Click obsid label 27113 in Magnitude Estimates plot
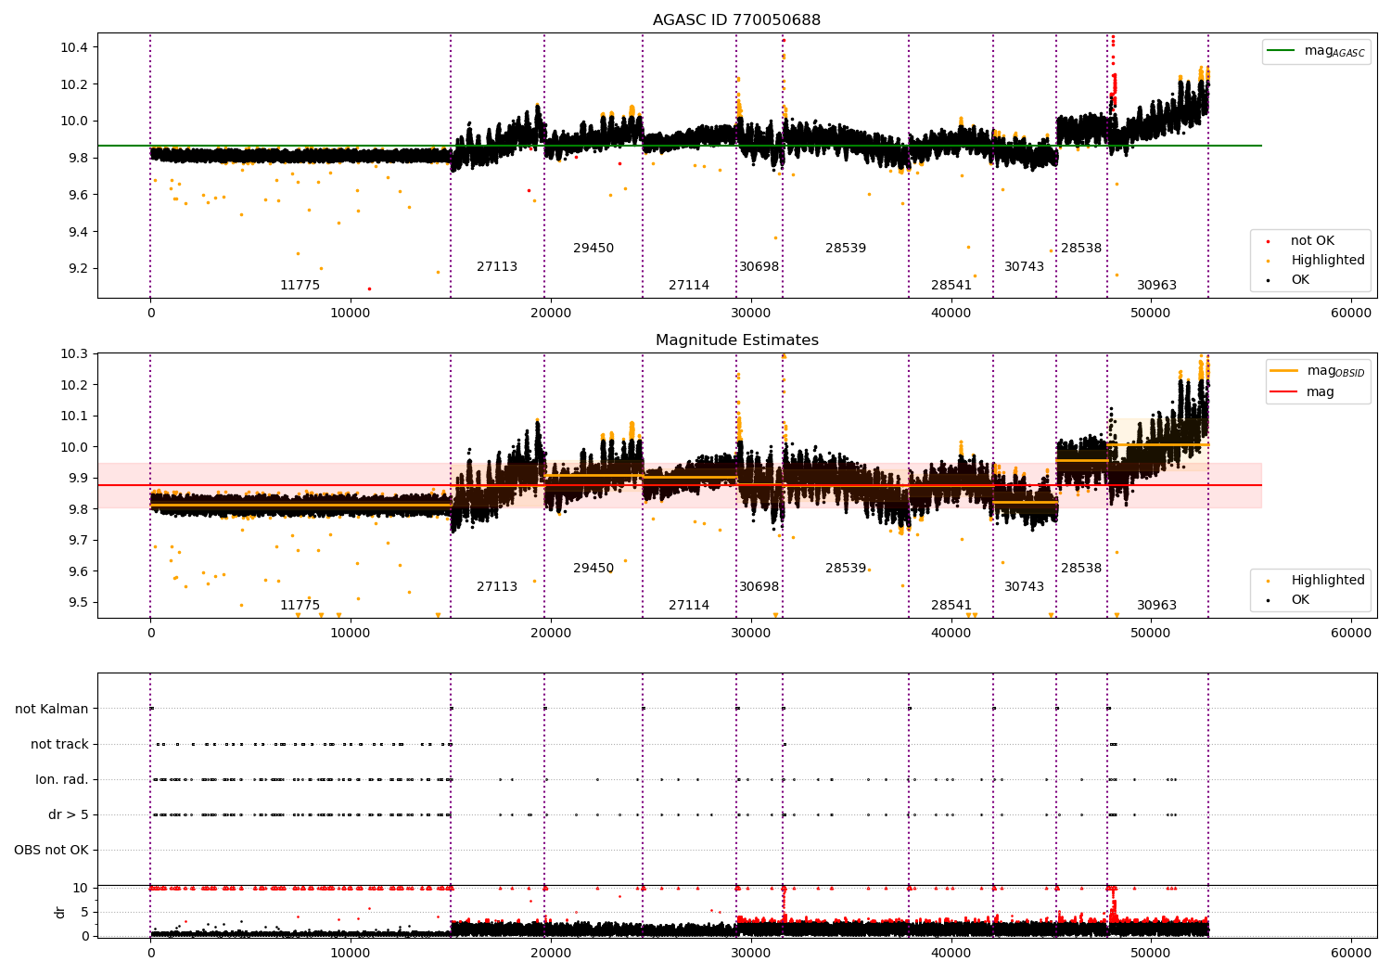The width and height of the screenshot is (1391, 974). pyautogui.click(x=497, y=587)
